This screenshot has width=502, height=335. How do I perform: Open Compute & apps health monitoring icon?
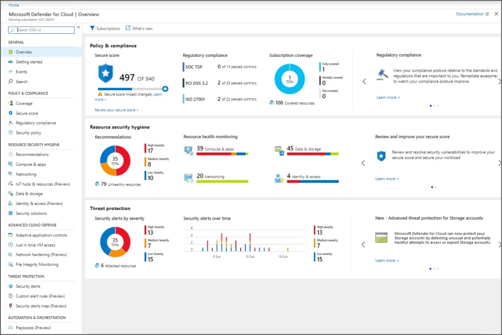[189, 150]
